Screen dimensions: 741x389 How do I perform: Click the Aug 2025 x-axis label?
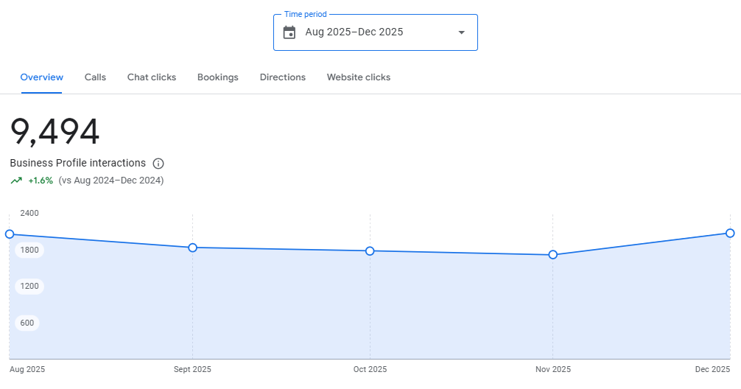[27, 369]
